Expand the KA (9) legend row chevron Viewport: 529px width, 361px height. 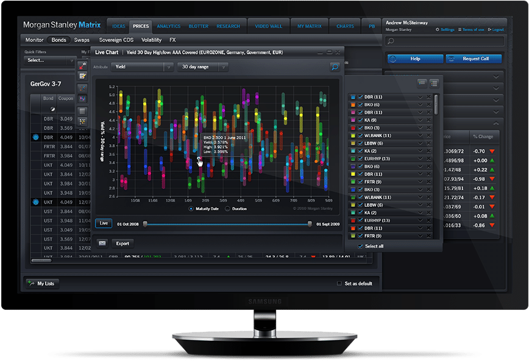[420, 120]
